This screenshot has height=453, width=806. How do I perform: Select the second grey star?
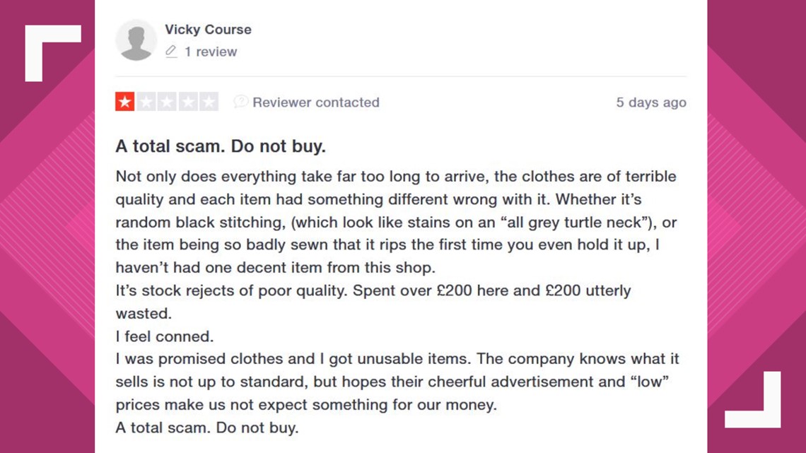point(146,102)
